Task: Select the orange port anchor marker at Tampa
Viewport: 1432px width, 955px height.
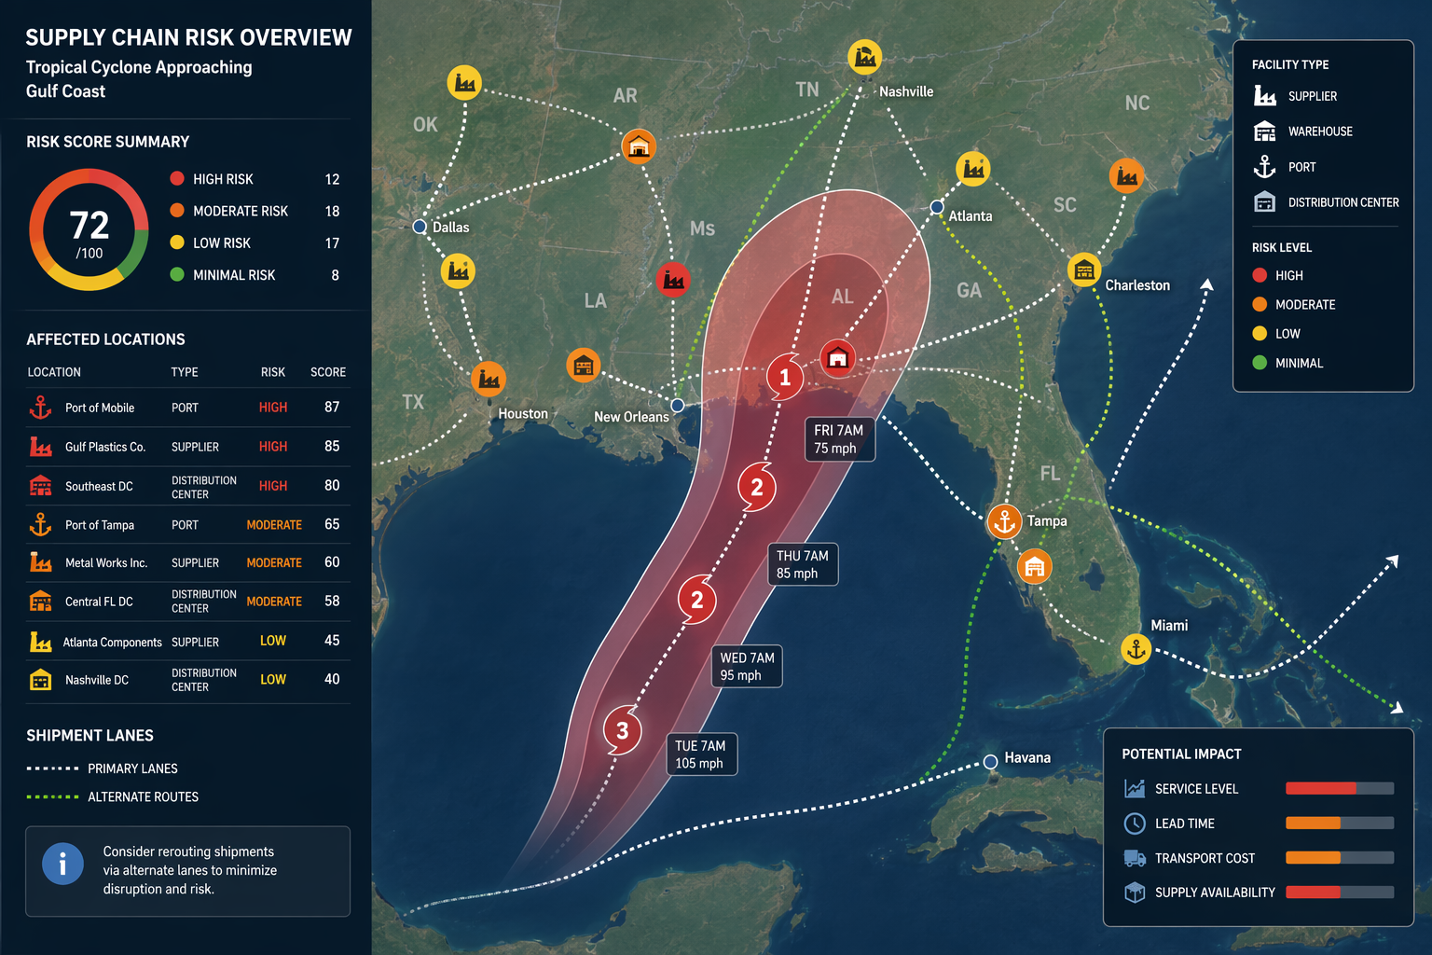Action: click(1005, 521)
